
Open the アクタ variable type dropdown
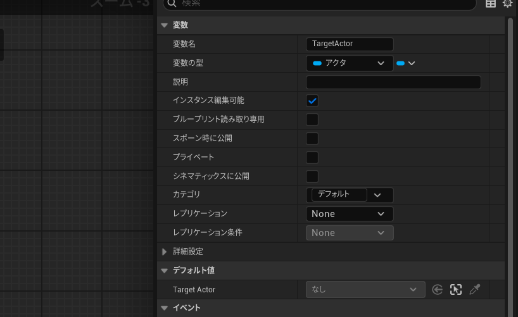(x=350, y=63)
